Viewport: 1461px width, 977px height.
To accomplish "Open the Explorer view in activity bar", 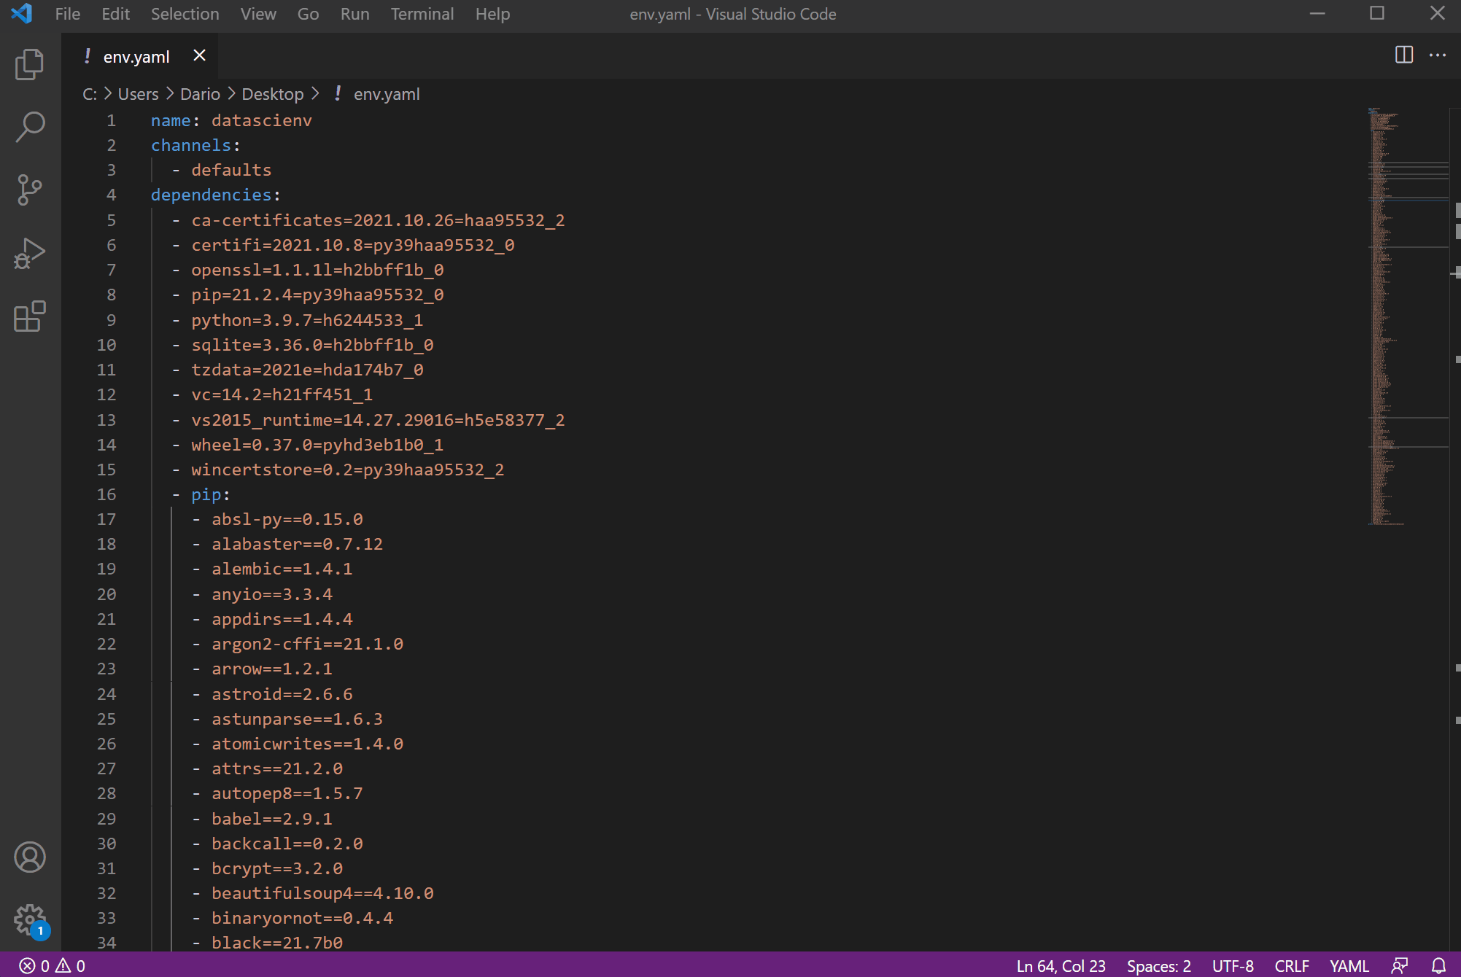I will tap(29, 64).
